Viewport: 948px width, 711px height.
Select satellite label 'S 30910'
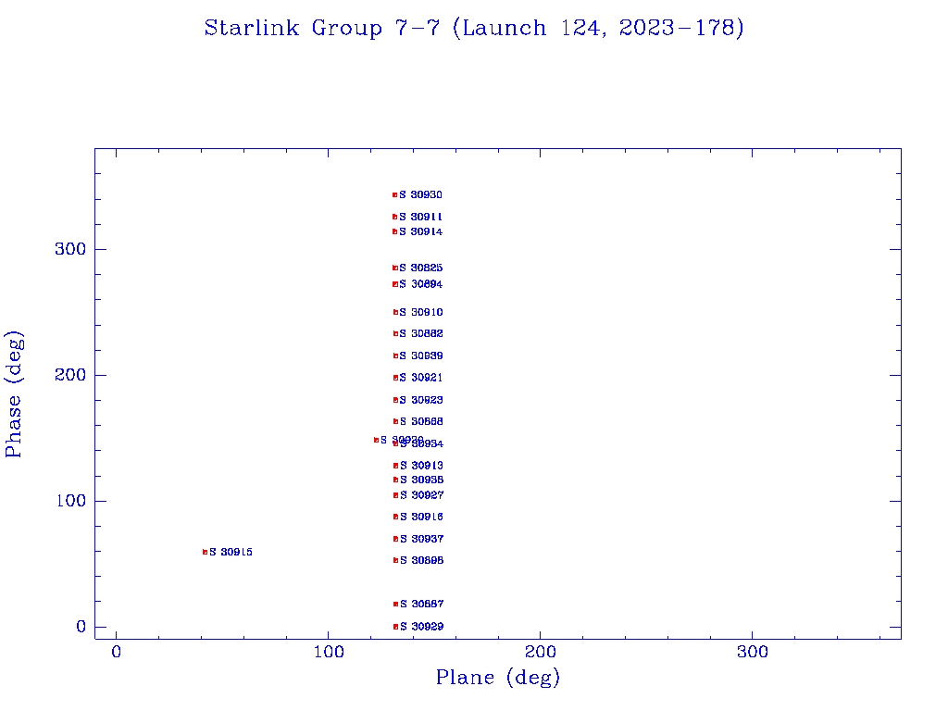(421, 312)
